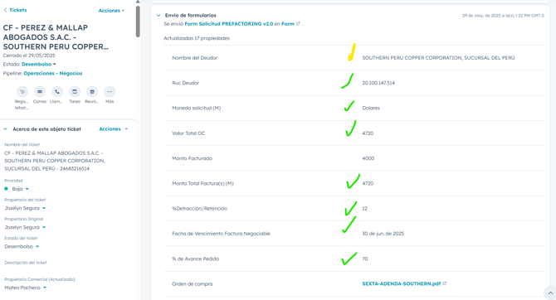
Task: Select due date 30 de jun. de 2025
Action: (x=383, y=234)
